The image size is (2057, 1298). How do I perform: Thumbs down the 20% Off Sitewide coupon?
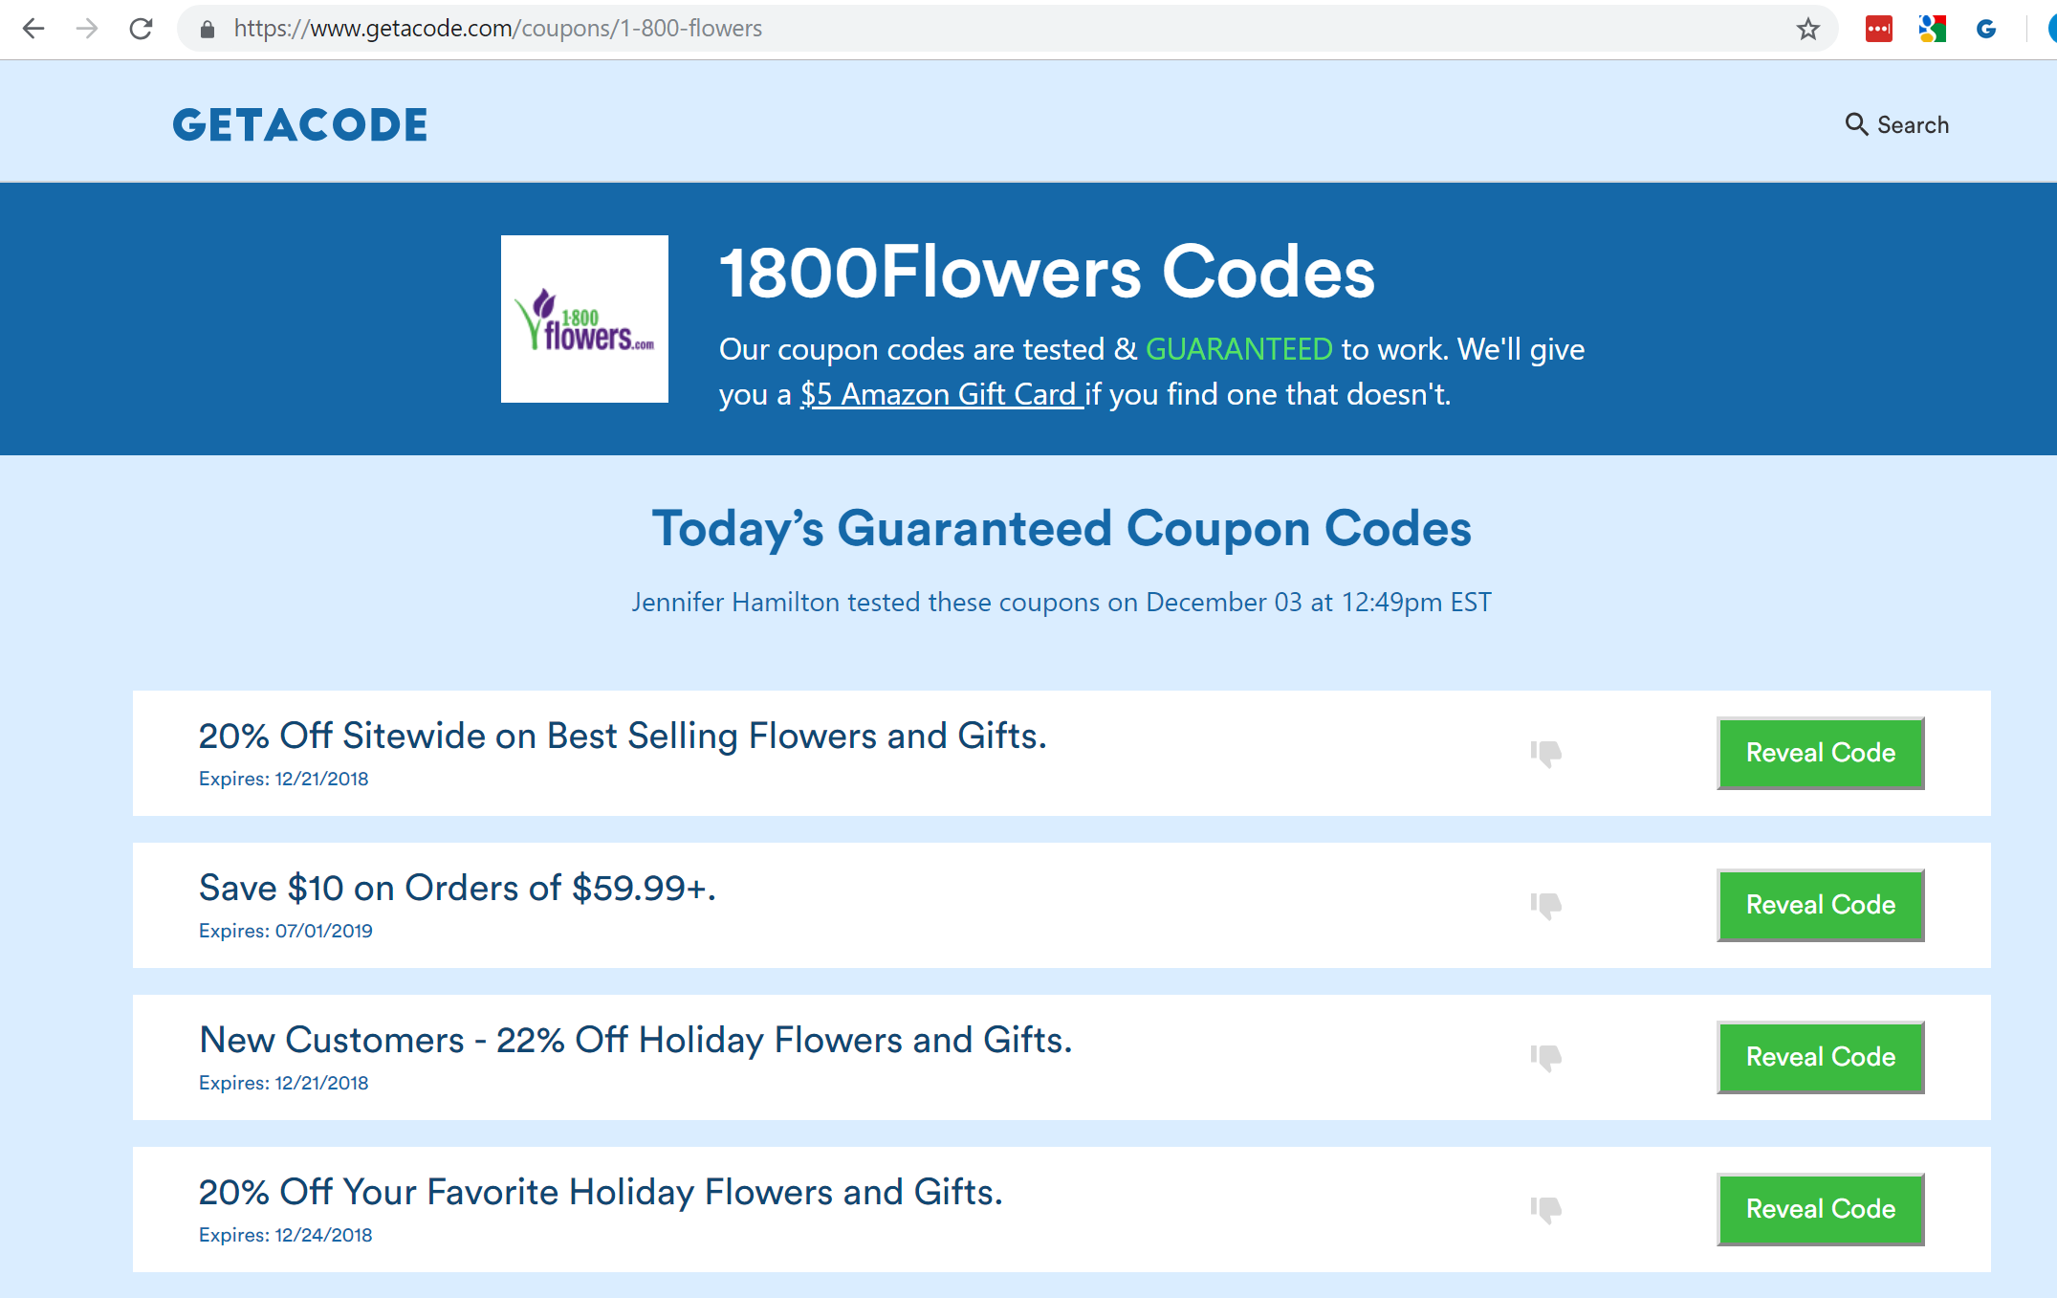[1545, 753]
